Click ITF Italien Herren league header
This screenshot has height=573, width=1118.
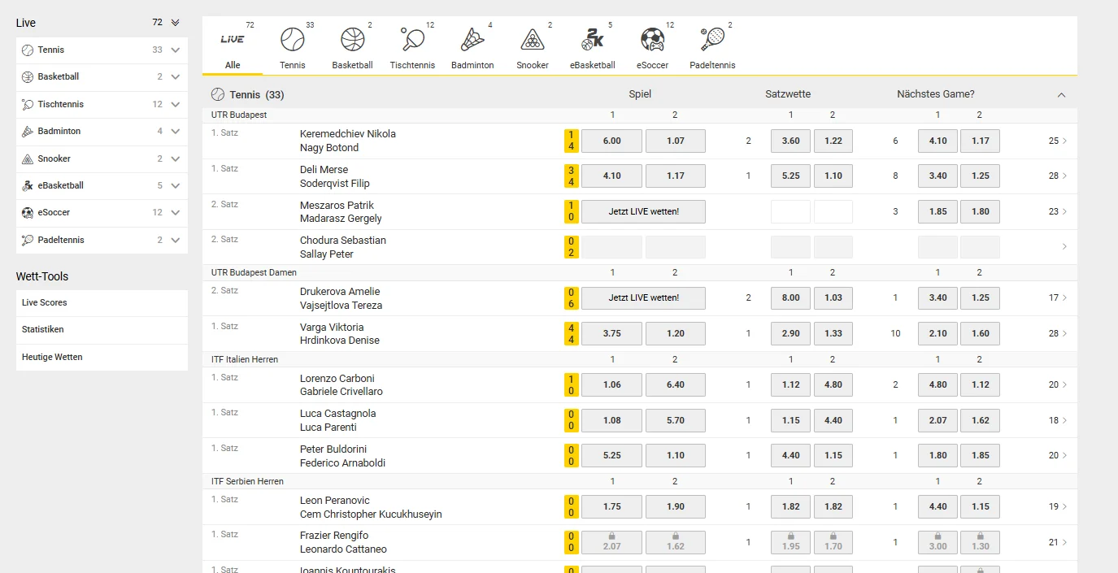pos(245,359)
